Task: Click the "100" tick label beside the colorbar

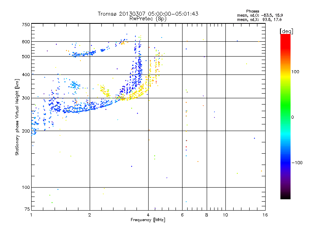Action: [x=295, y=72]
